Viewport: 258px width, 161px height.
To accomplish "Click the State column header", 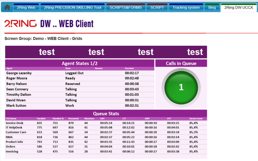I will [68, 68].
